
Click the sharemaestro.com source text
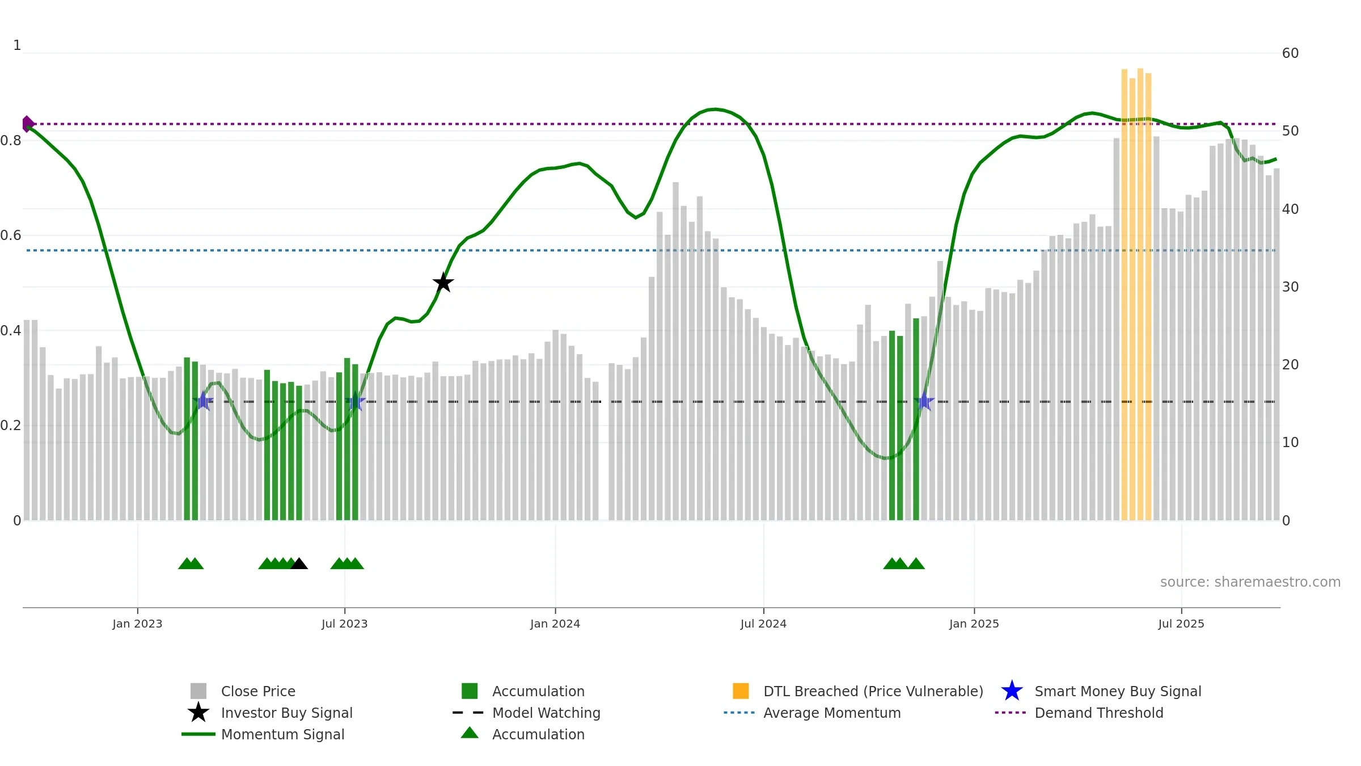(1250, 582)
